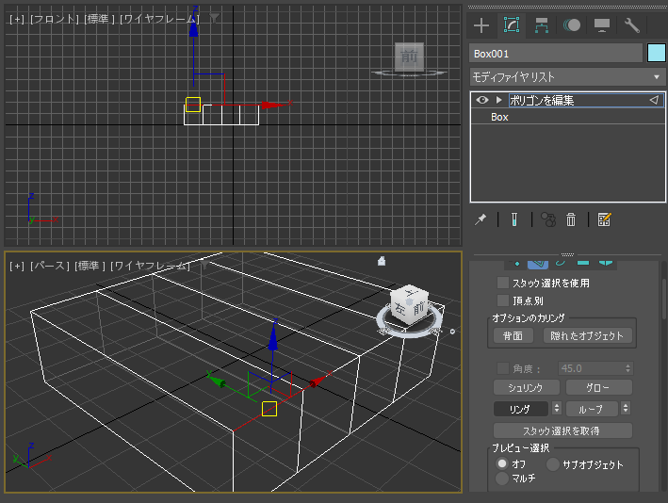Select the サブオブジェクト radio button
The height and width of the screenshot is (503, 668).
click(553, 464)
